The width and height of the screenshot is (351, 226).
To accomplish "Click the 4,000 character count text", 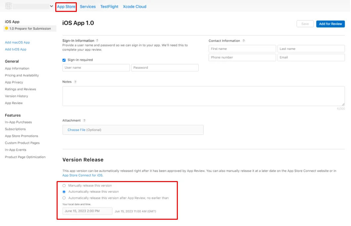I will click(341, 109).
